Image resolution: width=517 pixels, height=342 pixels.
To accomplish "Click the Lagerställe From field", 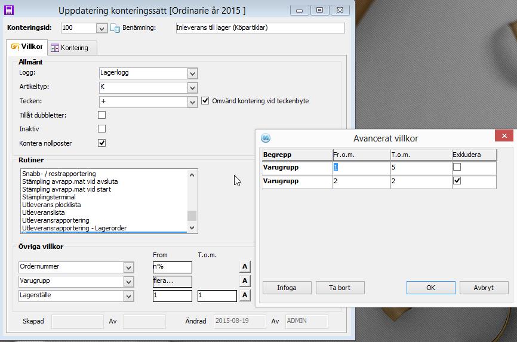I will point(173,296).
